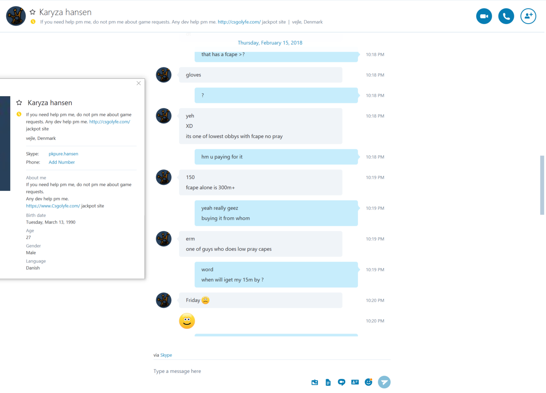Record a video message icon
The image size is (546, 393).
tap(342, 382)
